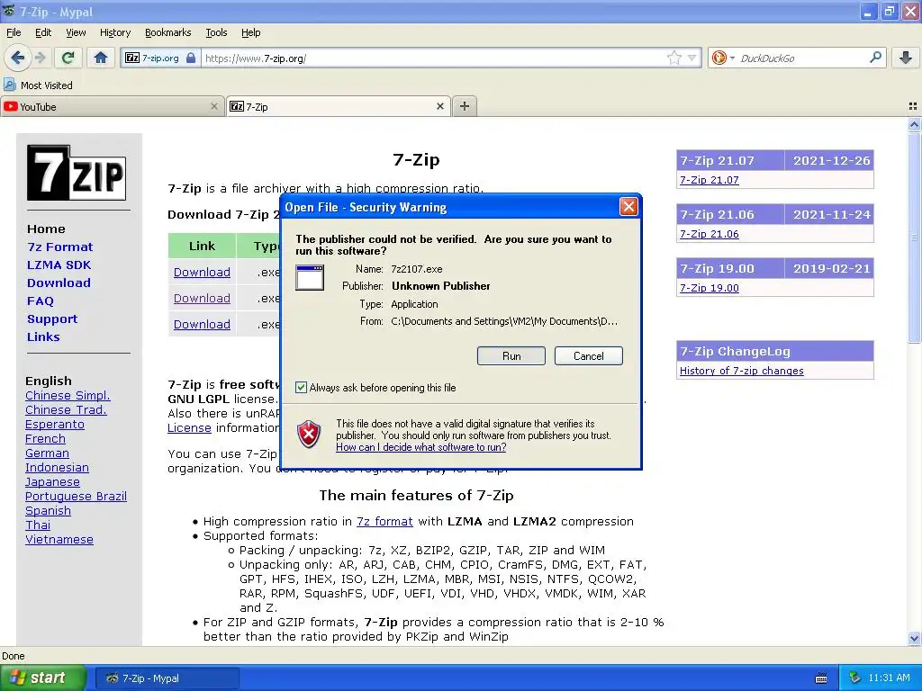The image size is (922, 691).
Task: Open the Help menu
Action: [x=250, y=32]
